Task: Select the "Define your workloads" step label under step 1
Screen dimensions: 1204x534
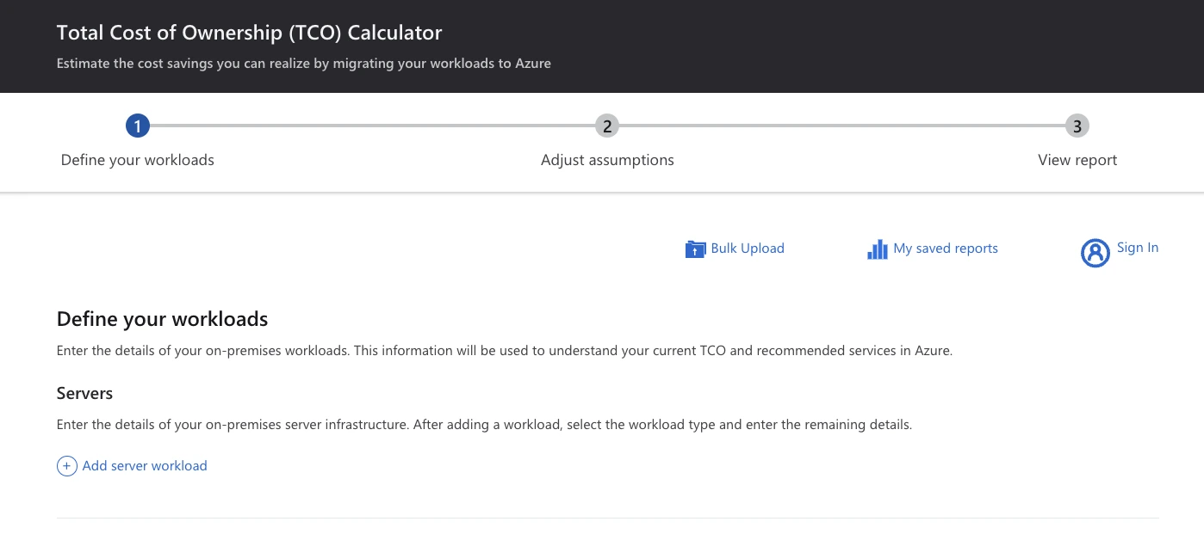Action: tap(138, 160)
